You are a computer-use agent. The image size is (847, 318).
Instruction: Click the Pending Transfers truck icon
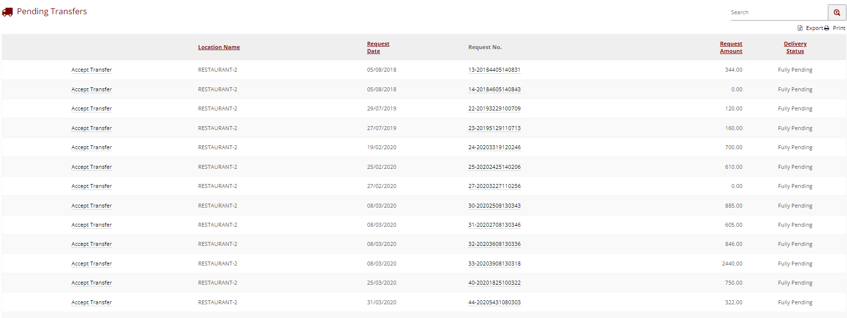[7, 12]
